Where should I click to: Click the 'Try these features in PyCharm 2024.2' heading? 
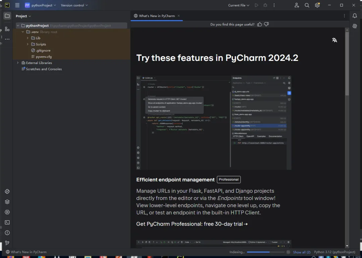pos(217,58)
